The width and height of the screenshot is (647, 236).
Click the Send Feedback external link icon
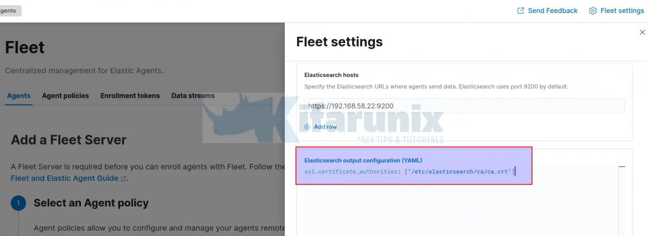click(521, 11)
